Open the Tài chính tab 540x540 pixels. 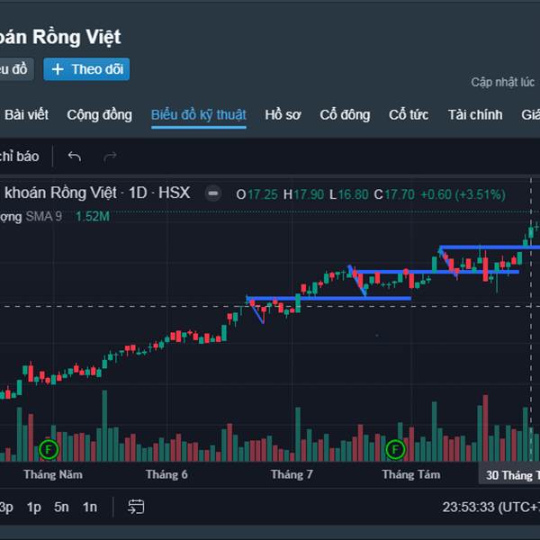click(x=475, y=114)
